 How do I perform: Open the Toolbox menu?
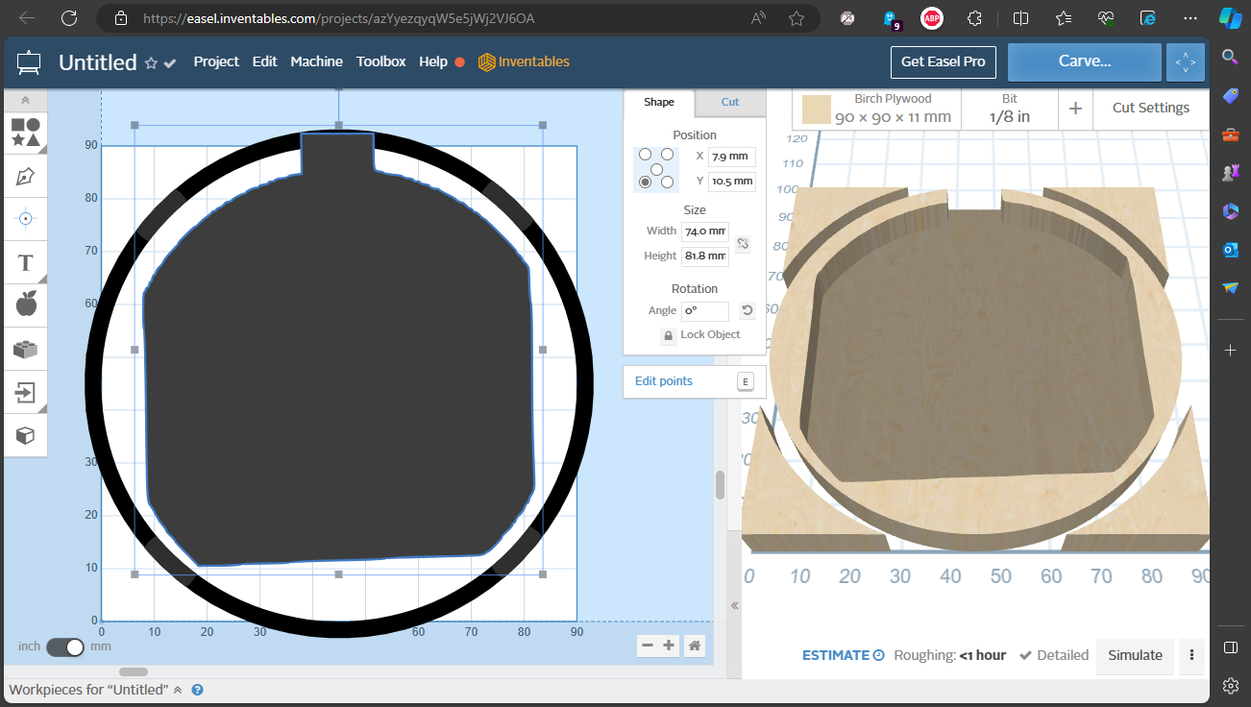tap(381, 61)
